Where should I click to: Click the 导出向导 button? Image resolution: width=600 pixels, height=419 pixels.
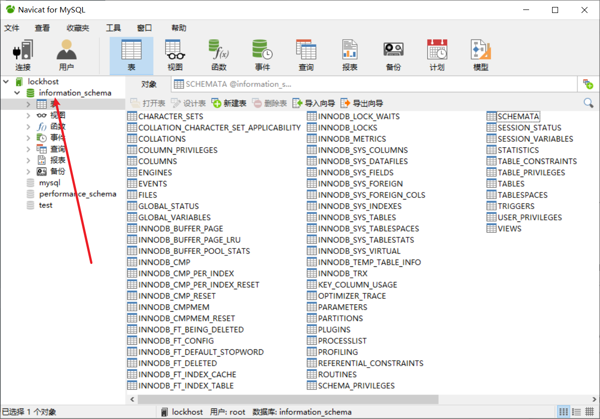coord(362,103)
